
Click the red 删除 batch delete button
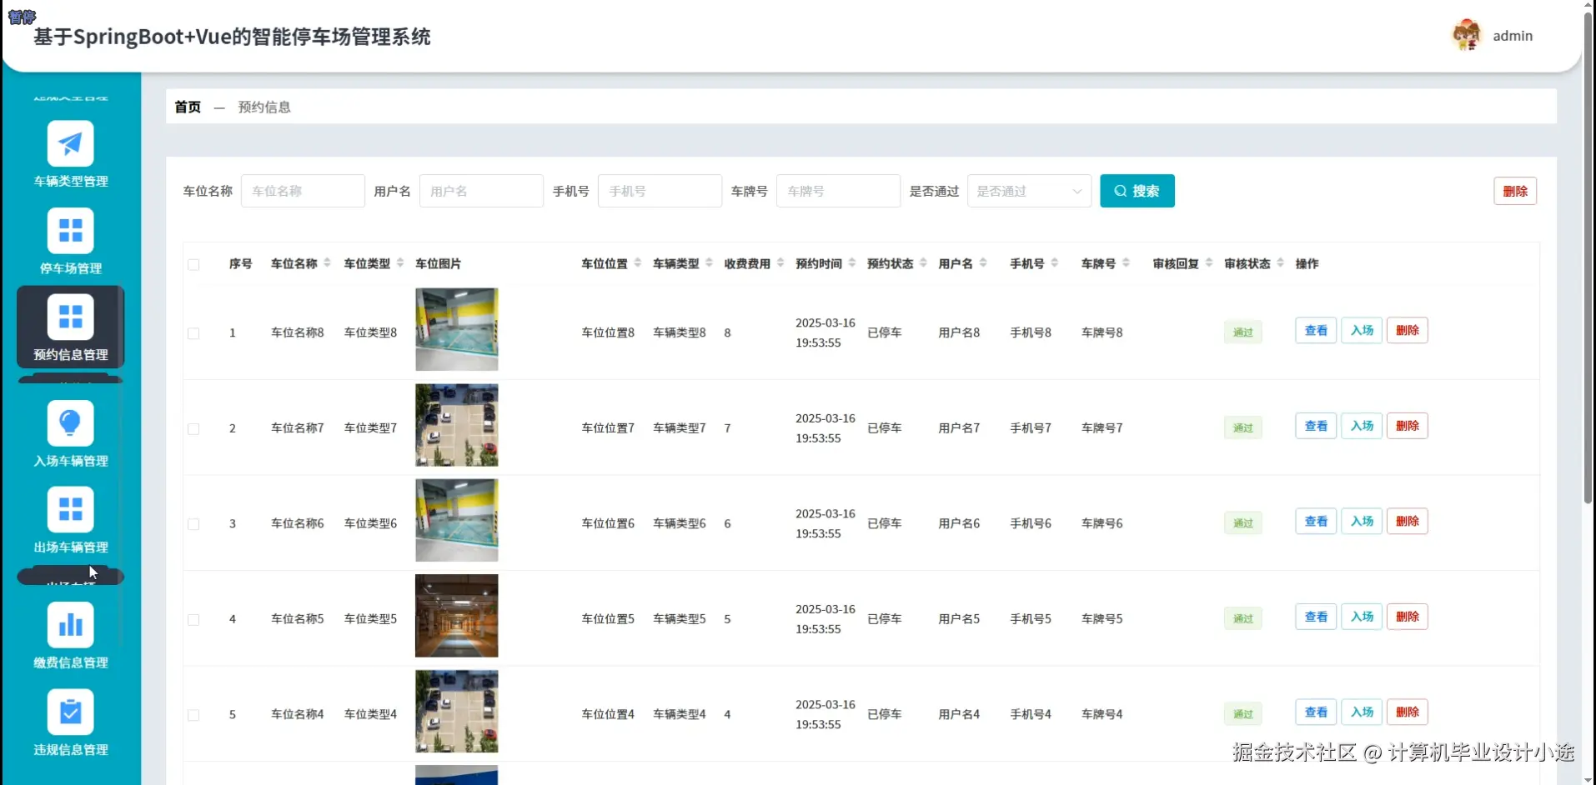(1514, 191)
